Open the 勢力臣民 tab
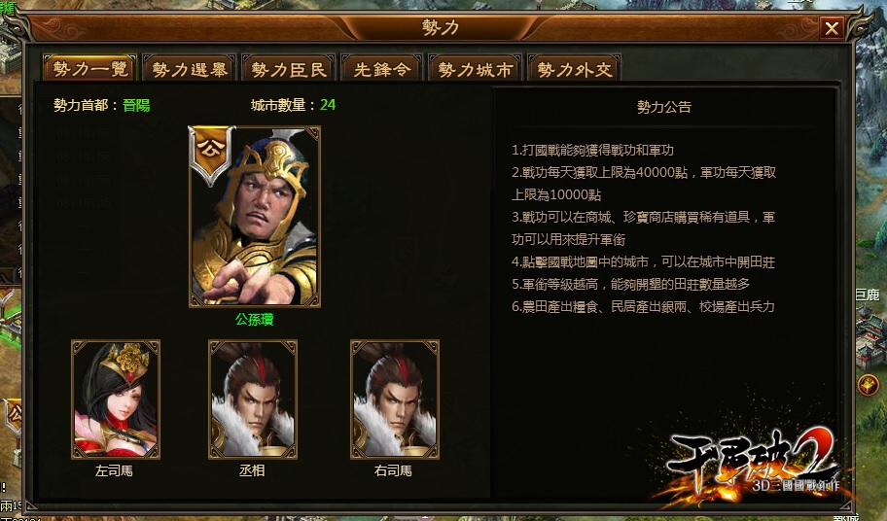 click(289, 69)
